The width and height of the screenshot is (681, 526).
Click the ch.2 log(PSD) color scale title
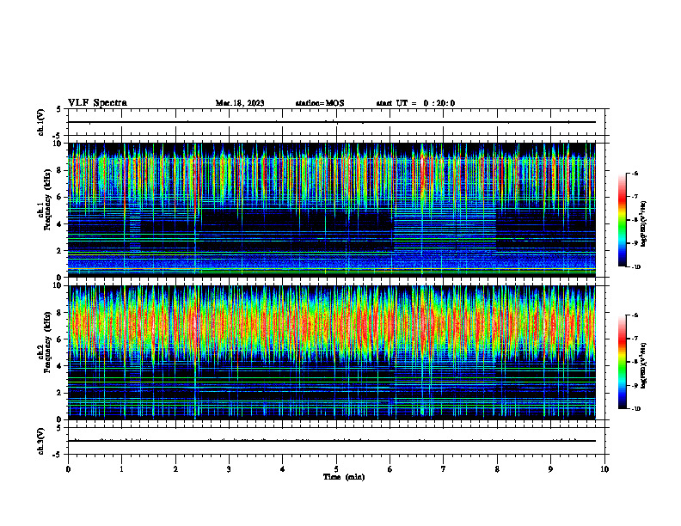pyautogui.click(x=644, y=365)
